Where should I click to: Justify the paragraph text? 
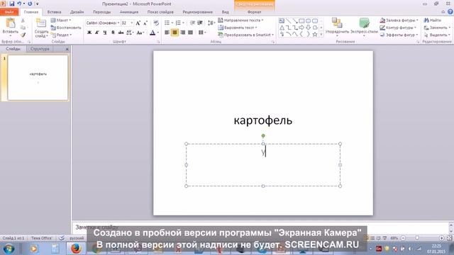pos(191,33)
